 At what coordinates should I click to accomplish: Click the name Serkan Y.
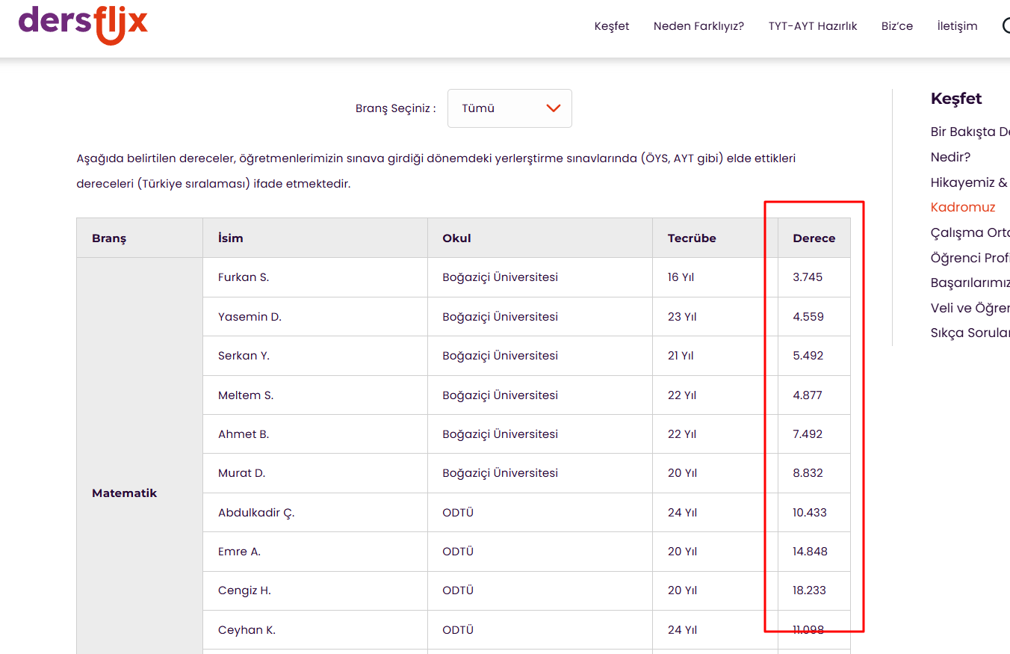(244, 356)
